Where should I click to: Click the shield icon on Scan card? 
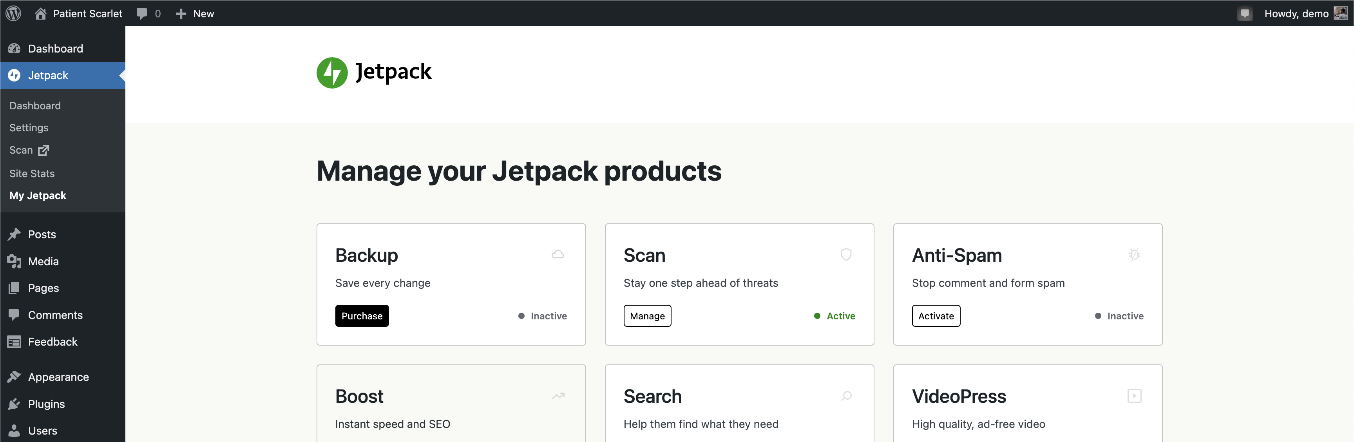(x=846, y=255)
